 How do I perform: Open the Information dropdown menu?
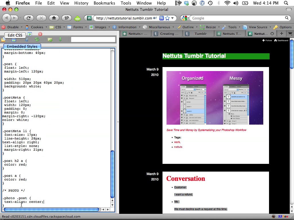coord(126,27)
